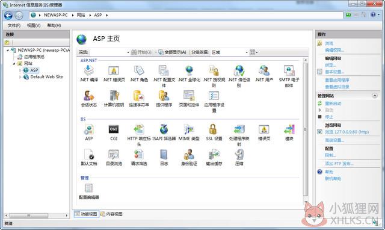Image resolution: width=385 pixels, height=230 pixels.
Task: Click 浏览 127.0.0.9:80 (http) link
Action: [347, 132]
